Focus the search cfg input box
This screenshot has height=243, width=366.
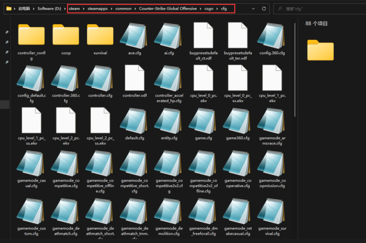click(320, 9)
